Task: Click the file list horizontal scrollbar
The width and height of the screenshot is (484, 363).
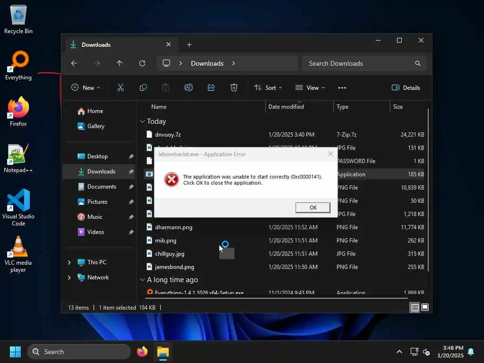Action: [276, 298]
